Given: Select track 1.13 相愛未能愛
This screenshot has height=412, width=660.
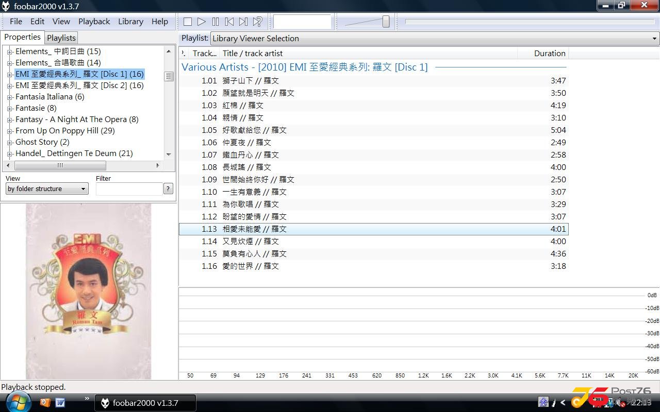Looking at the screenshot, I should pyautogui.click(x=373, y=229).
